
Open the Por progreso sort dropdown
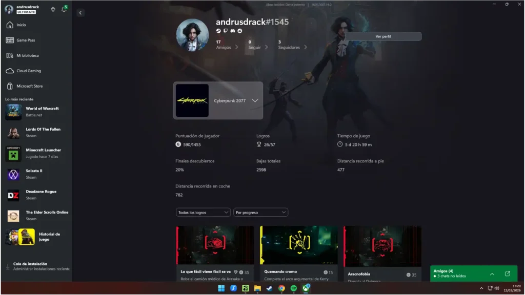pyautogui.click(x=260, y=213)
